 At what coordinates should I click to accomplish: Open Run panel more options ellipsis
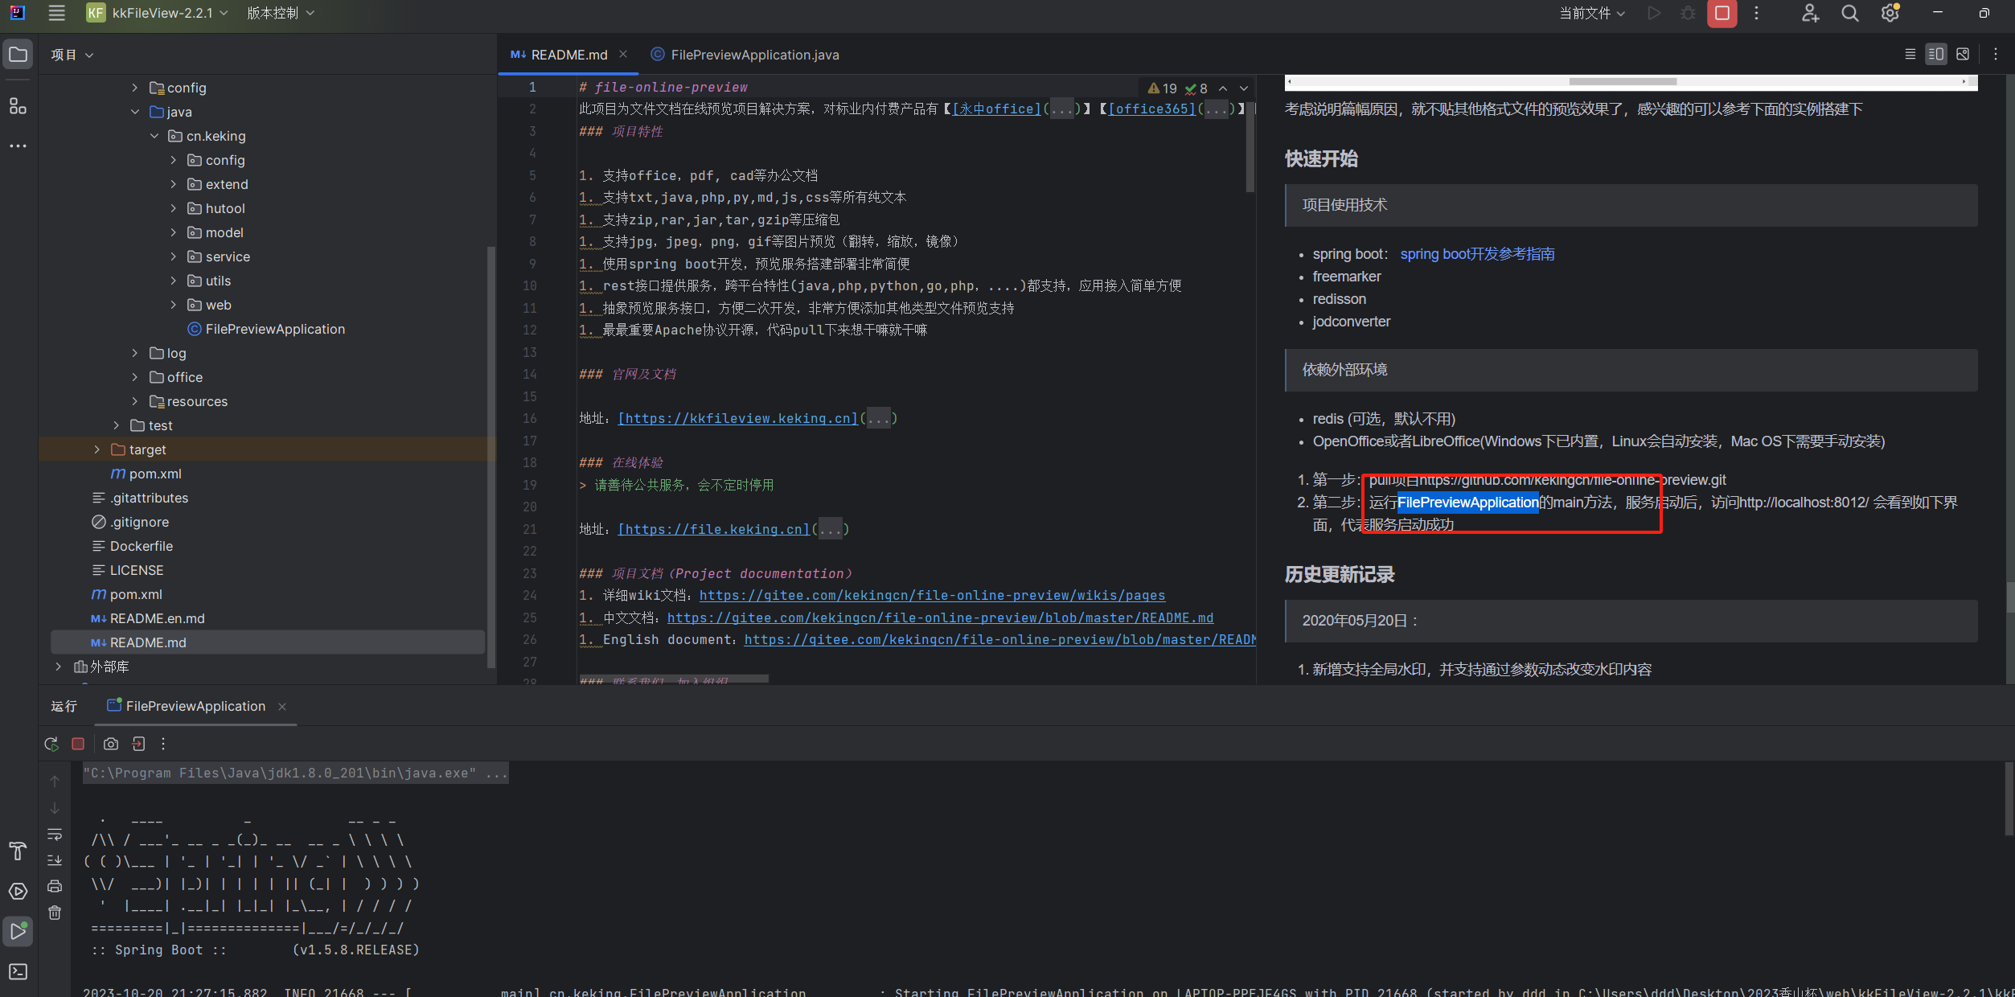click(x=163, y=744)
